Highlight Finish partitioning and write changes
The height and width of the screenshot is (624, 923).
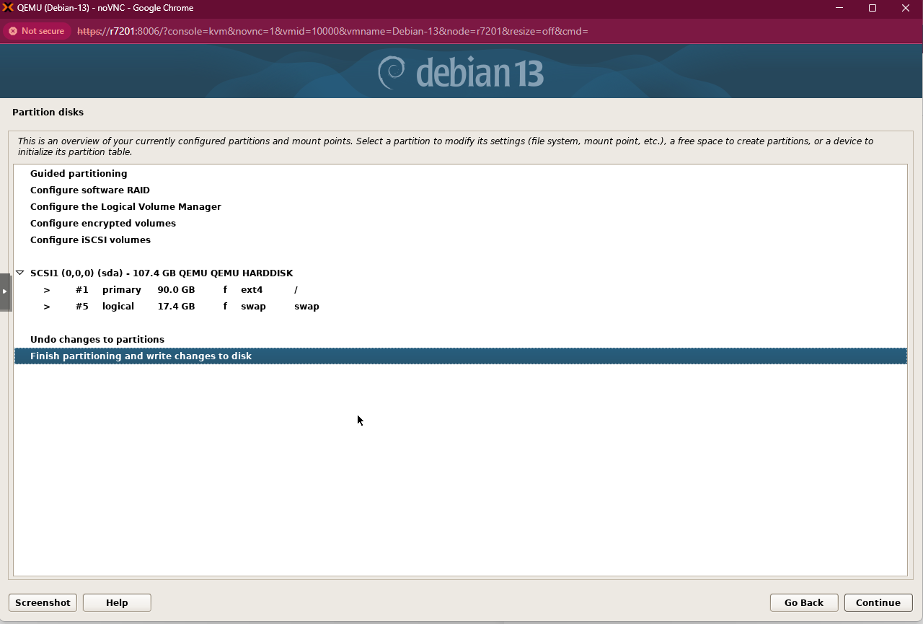(141, 356)
